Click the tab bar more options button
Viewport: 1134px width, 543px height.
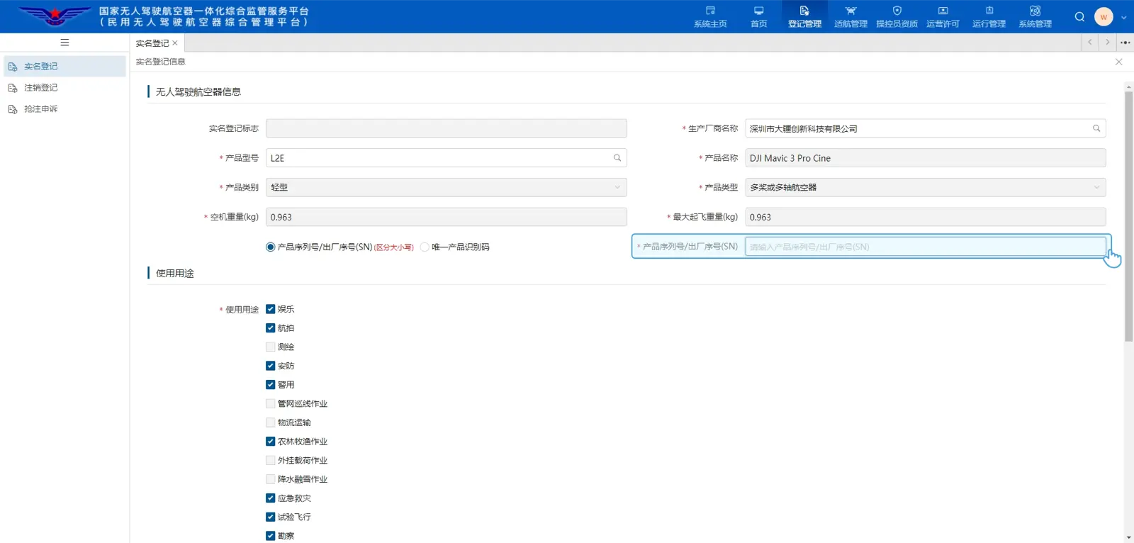1125,43
